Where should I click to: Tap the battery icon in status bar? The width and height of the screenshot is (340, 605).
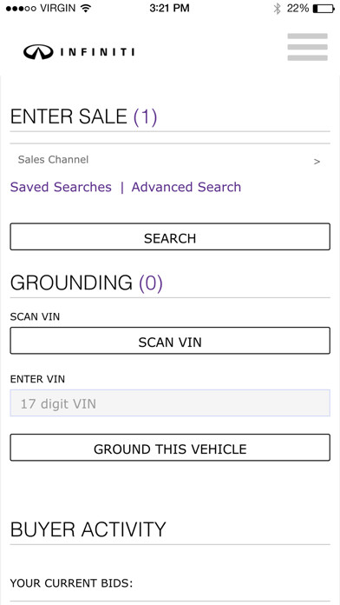(324, 9)
